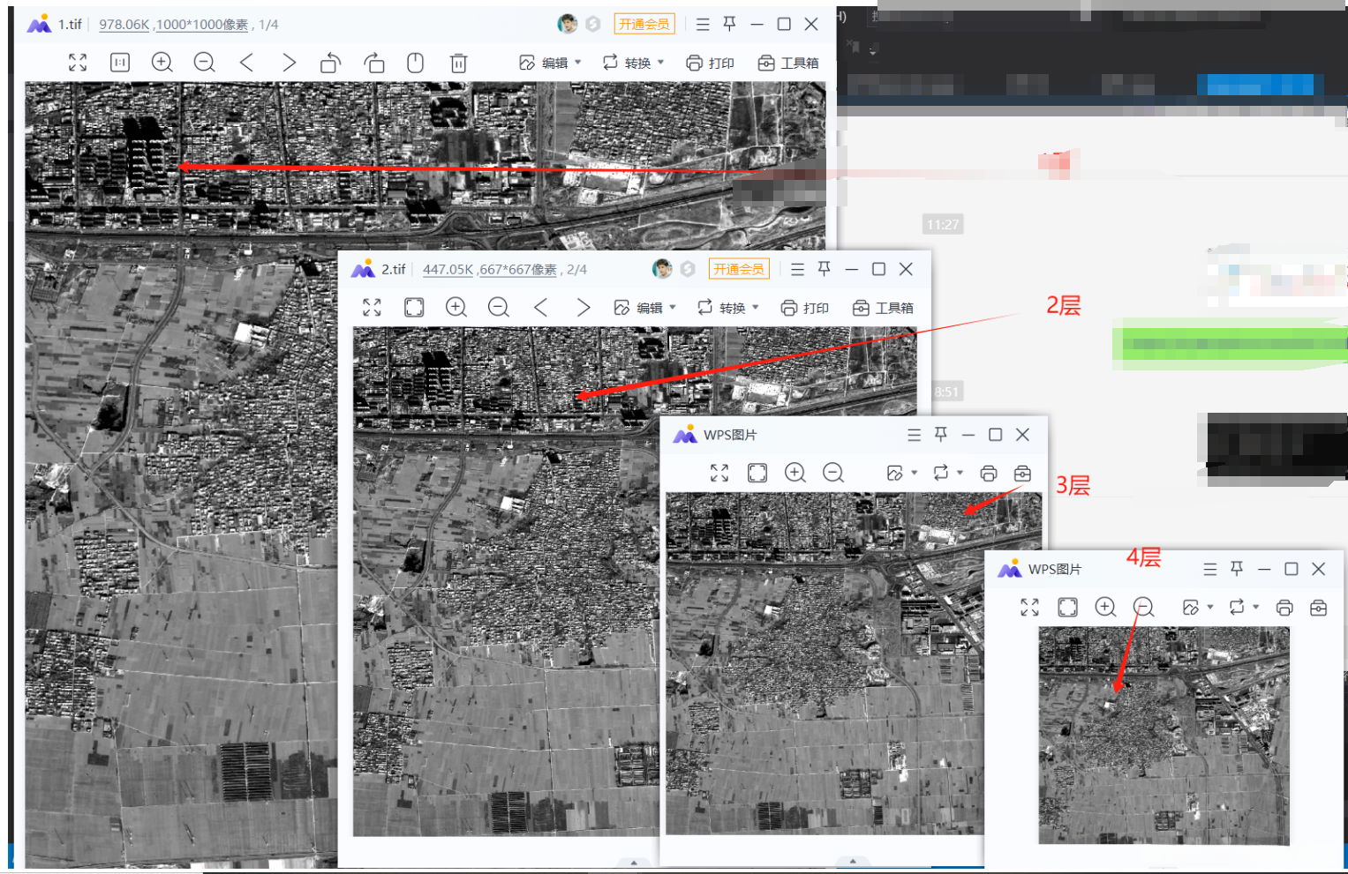Viewport: 1348px width, 874px height.
Task: Zoom in on the 1.tif image
Action: (x=162, y=63)
